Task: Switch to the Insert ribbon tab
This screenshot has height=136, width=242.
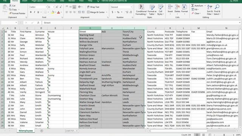Action: coord(25,1)
